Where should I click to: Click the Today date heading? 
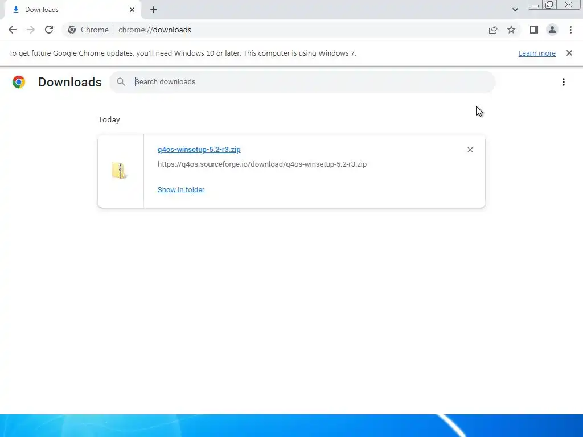109,119
